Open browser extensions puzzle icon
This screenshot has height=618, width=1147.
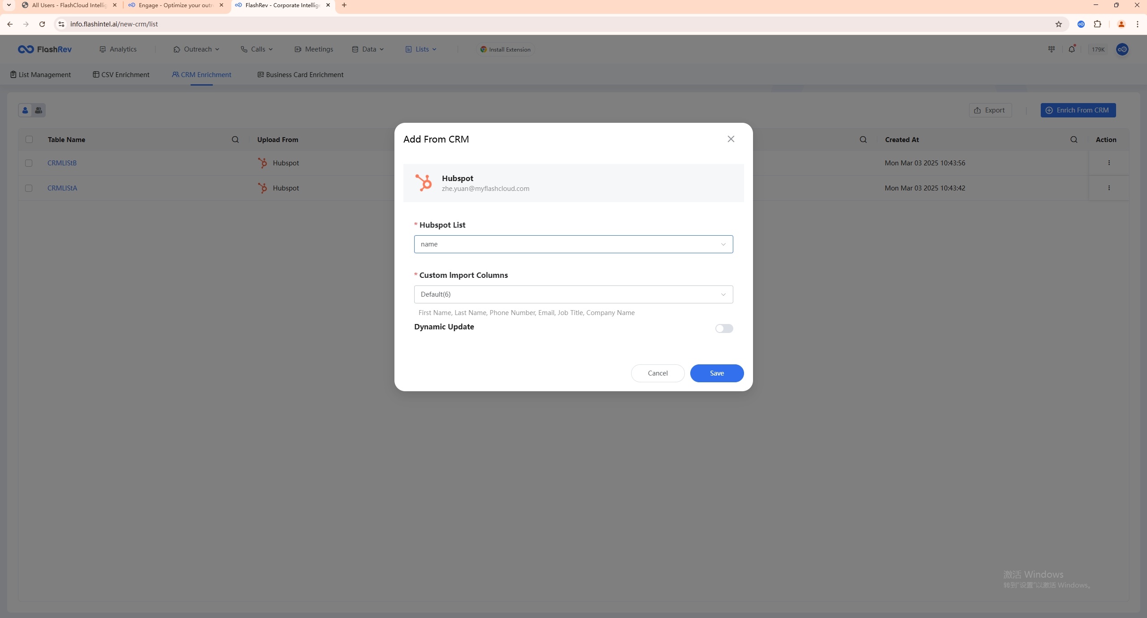[x=1097, y=24]
